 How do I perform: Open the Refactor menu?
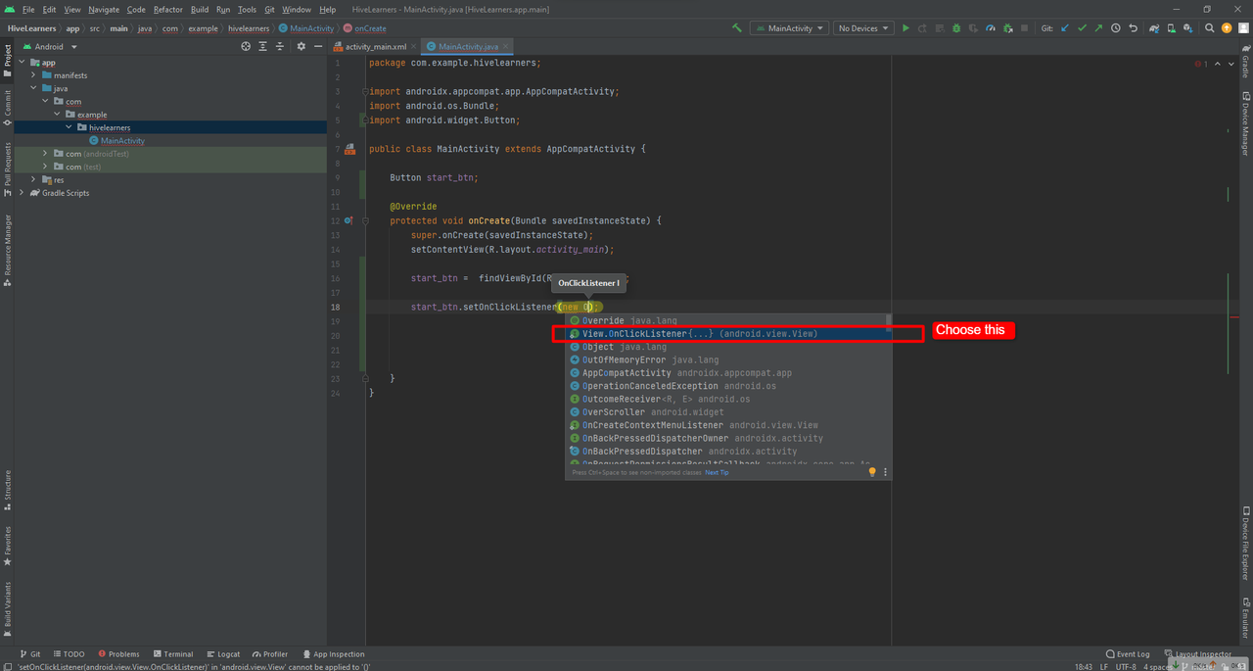(167, 10)
